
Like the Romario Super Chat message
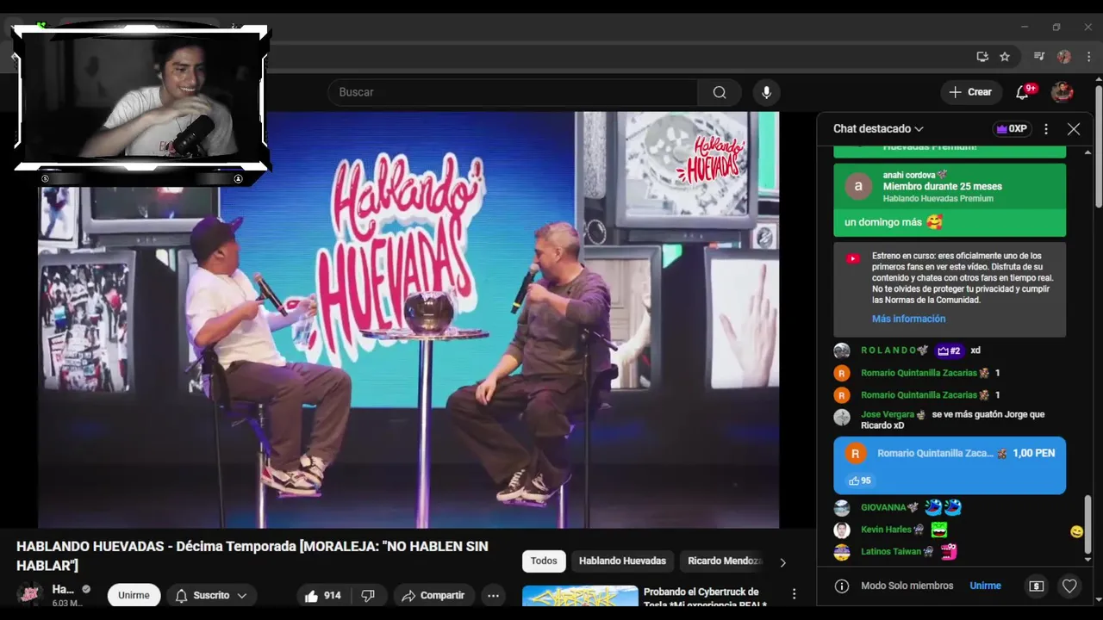(859, 480)
